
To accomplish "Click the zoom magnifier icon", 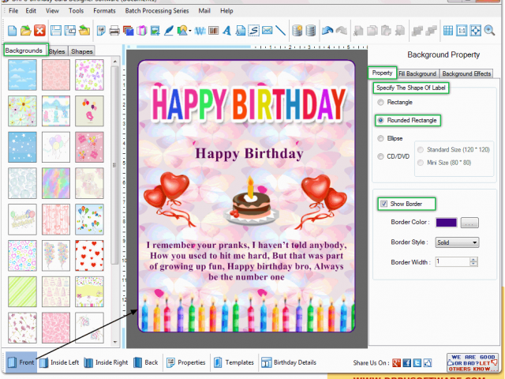I will 489,31.
